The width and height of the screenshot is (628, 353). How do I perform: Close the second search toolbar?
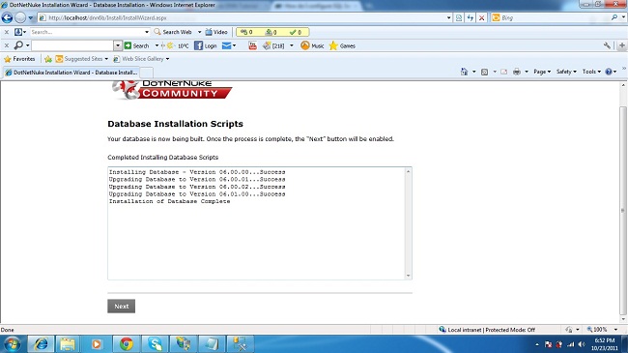[x=7, y=45]
